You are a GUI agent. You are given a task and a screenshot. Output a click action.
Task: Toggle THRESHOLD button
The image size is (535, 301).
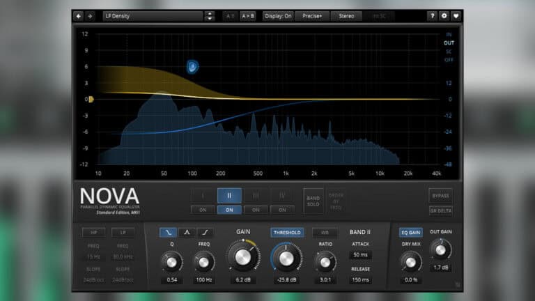287,233
